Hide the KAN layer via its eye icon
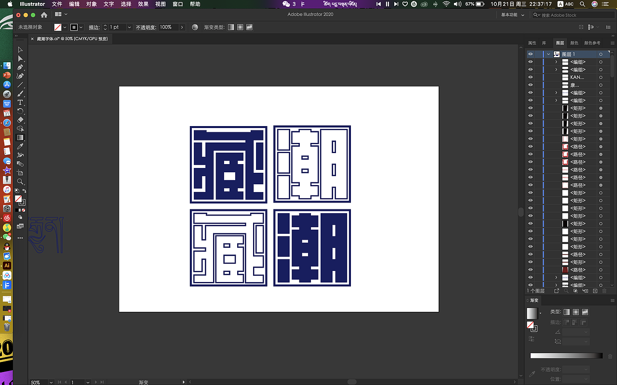The height and width of the screenshot is (385, 617). click(531, 77)
